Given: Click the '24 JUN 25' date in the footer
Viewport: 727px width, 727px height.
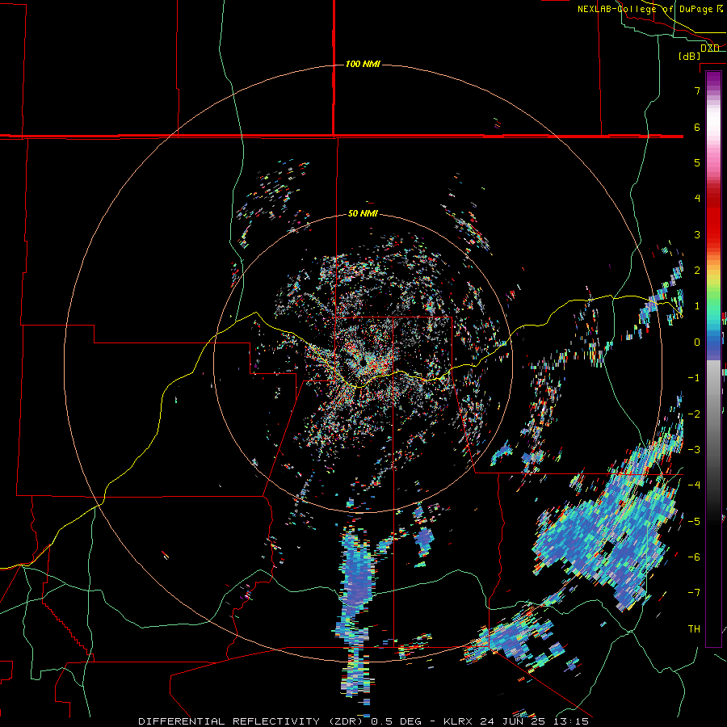Looking at the screenshot, I should (x=515, y=721).
